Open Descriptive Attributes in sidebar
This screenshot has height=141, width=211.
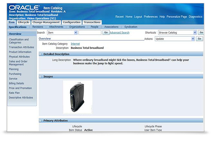pyautogui.click(x=21, y=98)
